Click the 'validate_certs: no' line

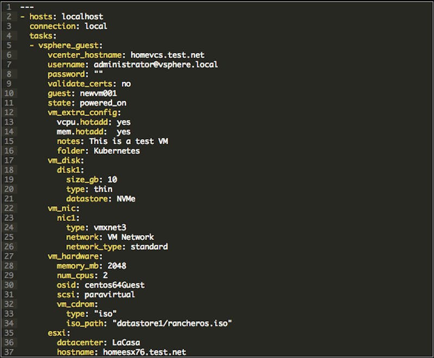89,84
